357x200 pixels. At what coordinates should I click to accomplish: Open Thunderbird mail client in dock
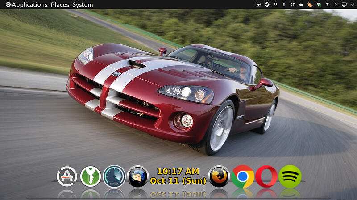click(x=138, y=176)
